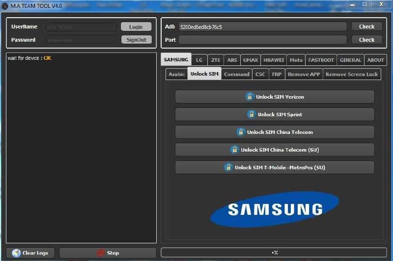
Task: Minimize the M.A TEAM TOOL window
Action: coord(353,4)
